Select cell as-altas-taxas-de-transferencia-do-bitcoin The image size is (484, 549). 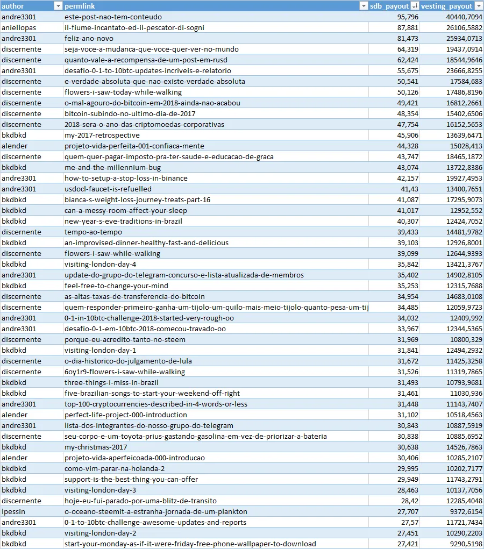coord(216,297)
